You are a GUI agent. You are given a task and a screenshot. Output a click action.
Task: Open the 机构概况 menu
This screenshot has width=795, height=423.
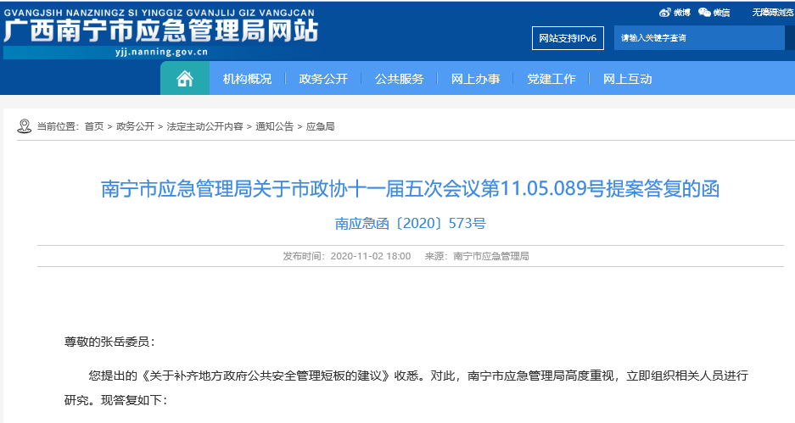tap(247, 79)
